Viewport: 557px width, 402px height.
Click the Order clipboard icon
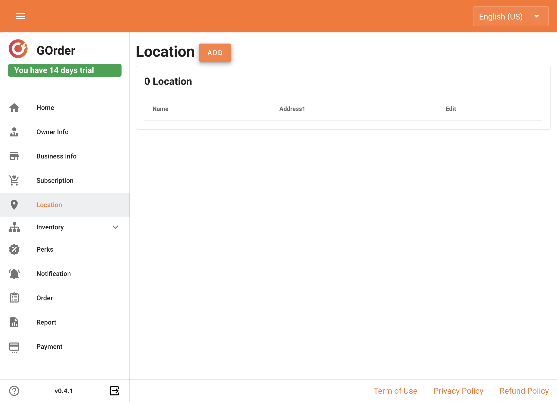pos(14,298)
